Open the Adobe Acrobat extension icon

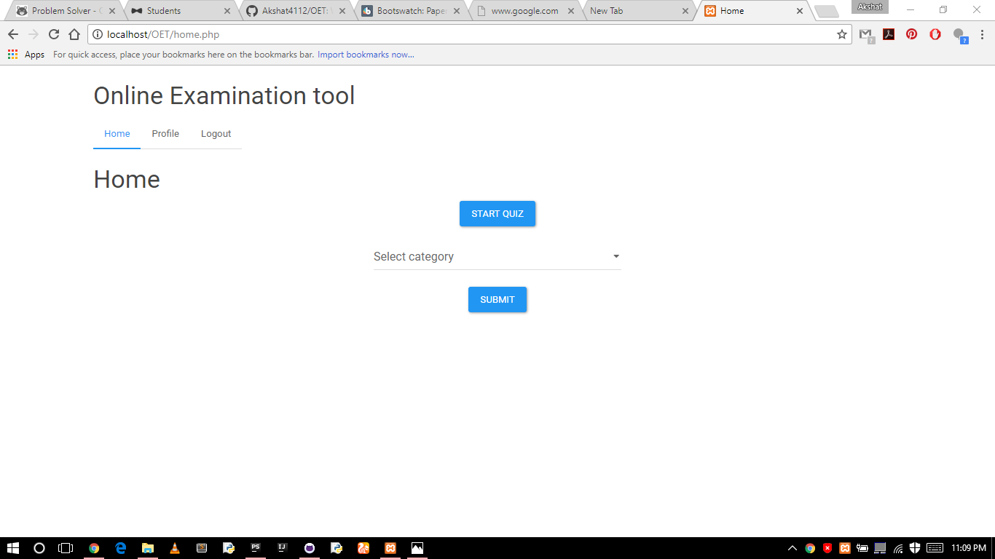889,34
